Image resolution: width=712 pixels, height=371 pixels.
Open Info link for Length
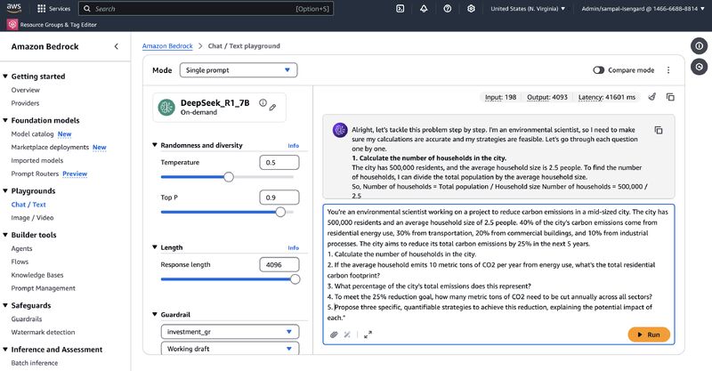tap(294, 247)
